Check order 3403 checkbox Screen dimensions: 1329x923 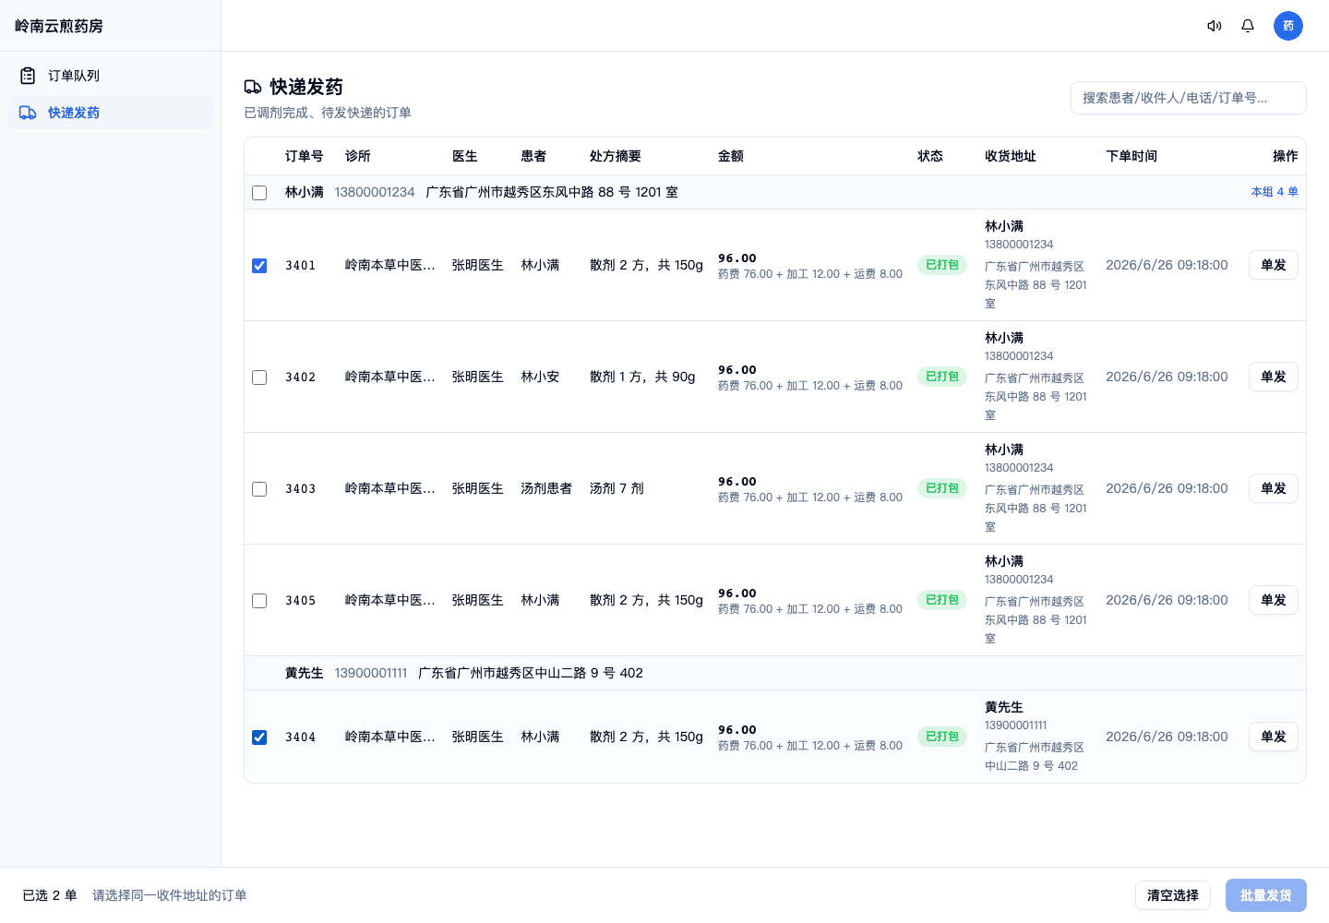[x=259, y=489]
